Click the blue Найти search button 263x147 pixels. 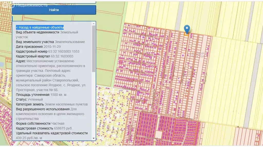(54, 10)
